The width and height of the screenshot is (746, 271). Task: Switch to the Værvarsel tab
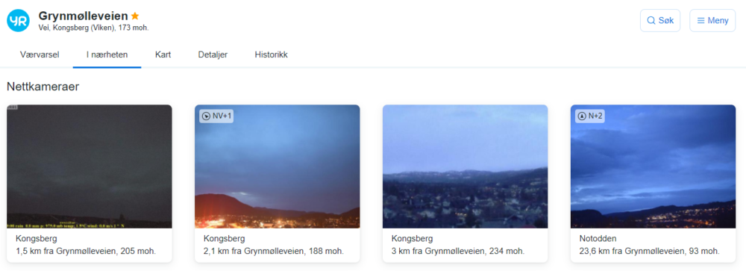(x=40, y=54)
